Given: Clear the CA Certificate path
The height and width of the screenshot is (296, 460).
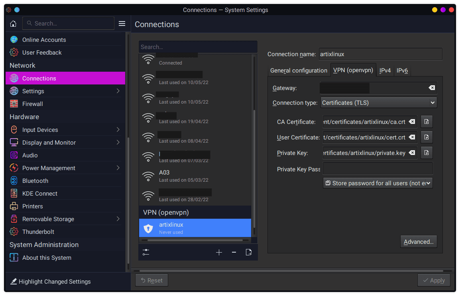Looking at the screenshot, I should click(412, 122).
